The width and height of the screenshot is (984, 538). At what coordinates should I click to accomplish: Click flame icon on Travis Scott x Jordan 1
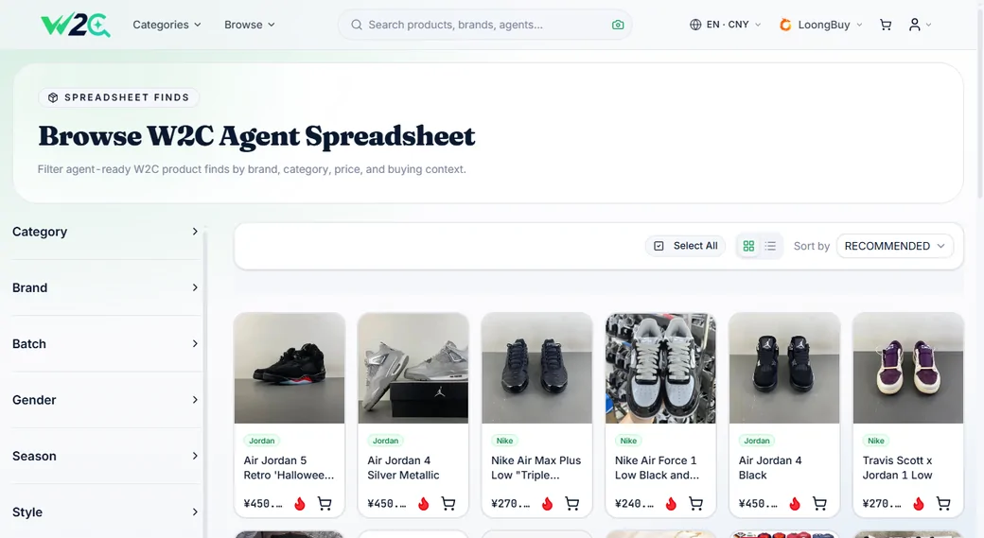tap(919, 504)
